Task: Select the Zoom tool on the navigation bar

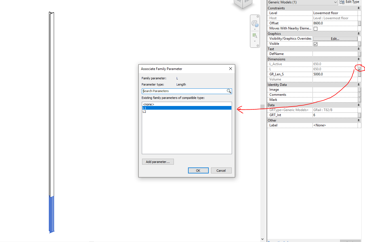Action: pyautogui.click(x=254, y=35)
